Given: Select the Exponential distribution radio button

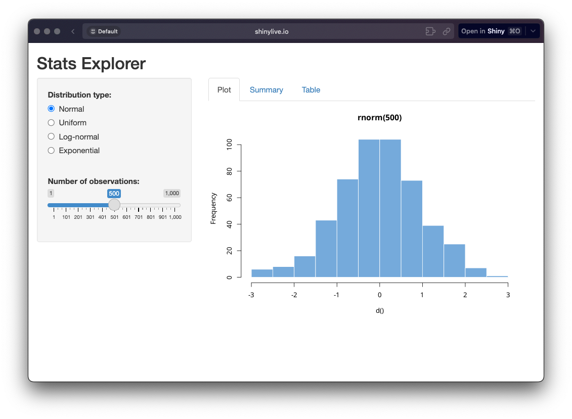Looking at the screenshot, I should pos(51,151).
